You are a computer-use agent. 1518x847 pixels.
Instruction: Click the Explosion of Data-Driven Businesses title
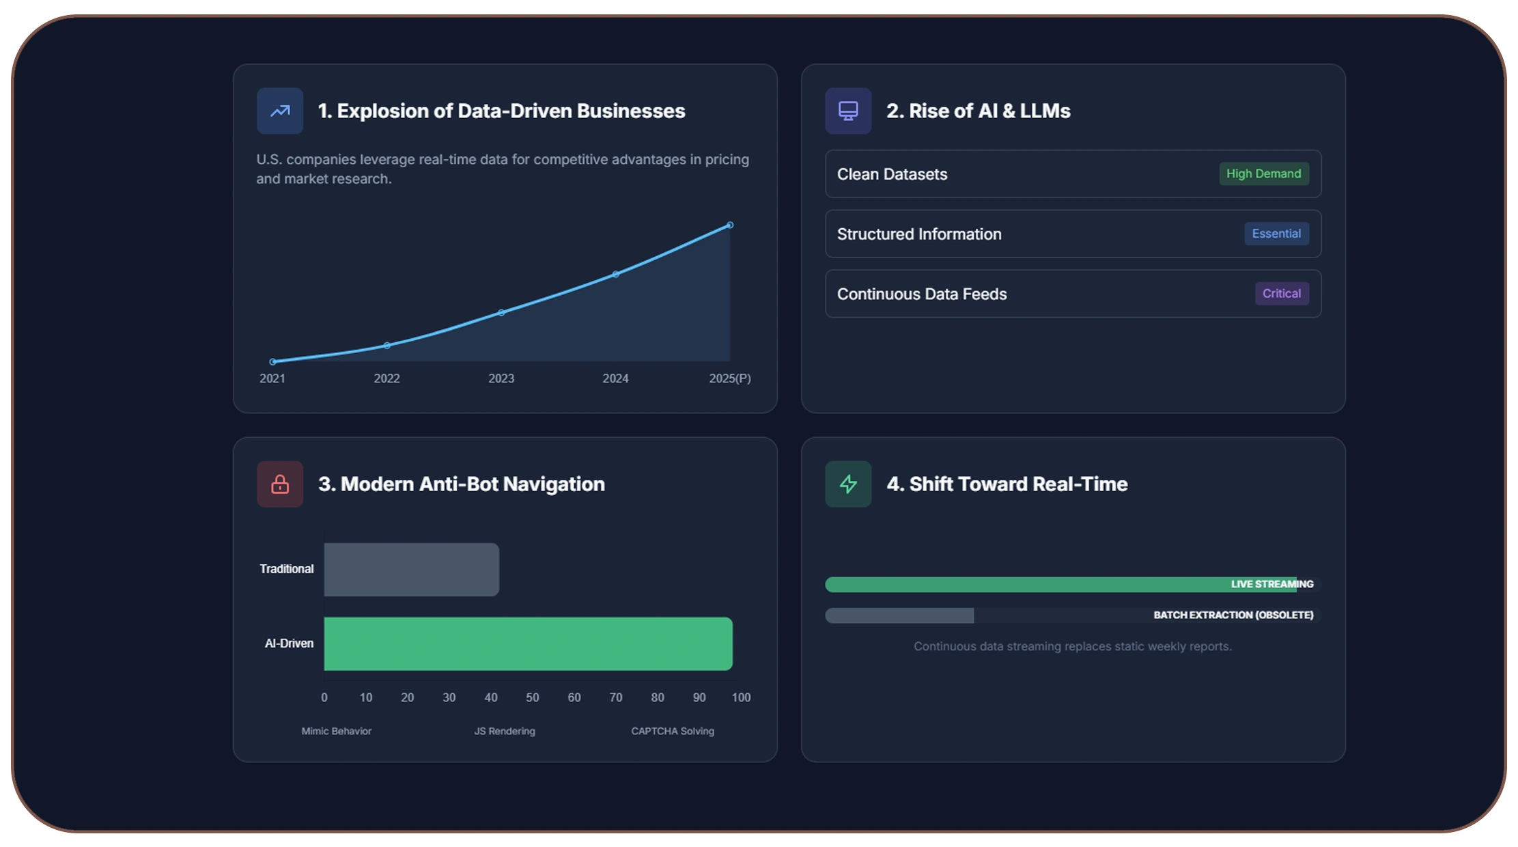pyautogui.click(x=502, y=111)
